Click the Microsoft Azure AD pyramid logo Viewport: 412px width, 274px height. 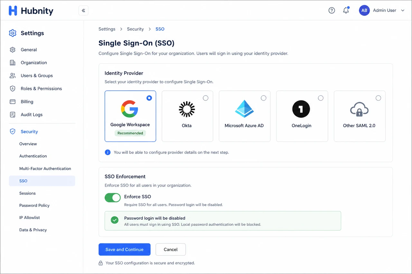(244, 109)
